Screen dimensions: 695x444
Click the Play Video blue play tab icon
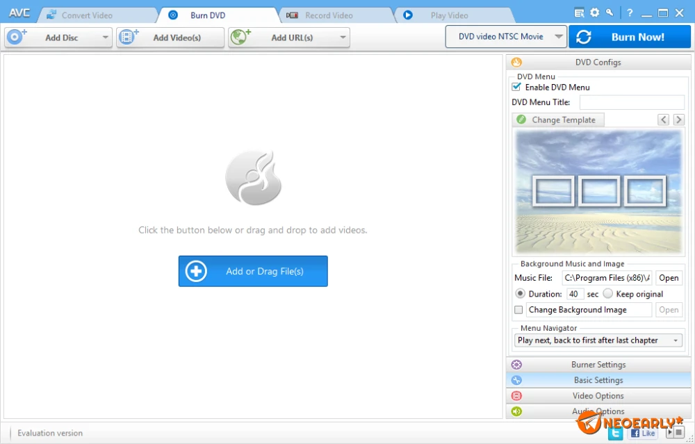pos(408,15)
